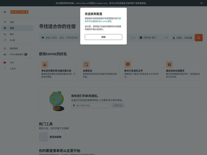Screen dimensions: 207x155
Task: Click the 航班追踪器 thumbnail tile
Action: point(43,137)
